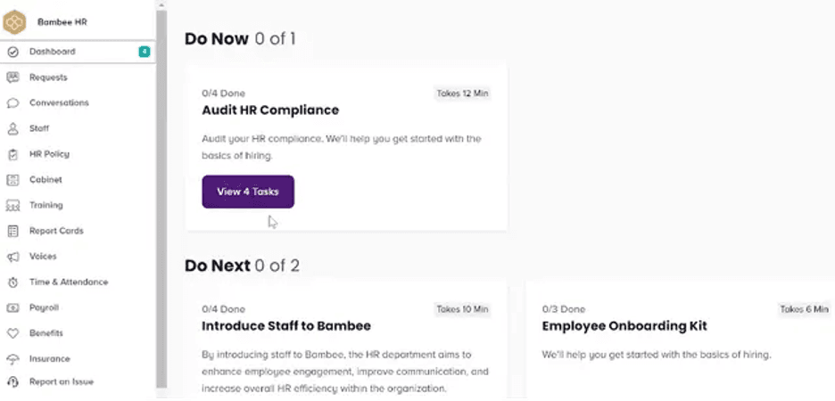Click the Benefits heart icon
The width and height of the screenshot is (835, 401).
12,333
